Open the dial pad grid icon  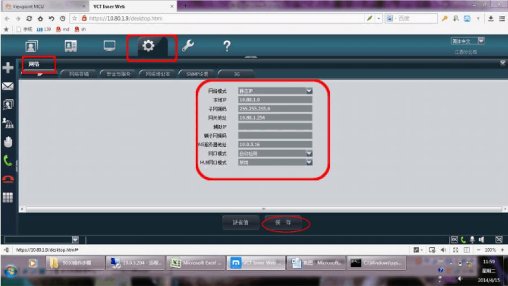8,197
